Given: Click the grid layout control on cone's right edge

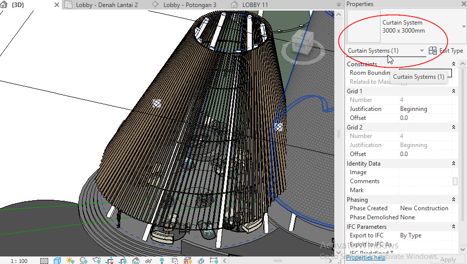Looking at the screenshot, I should pos(278,127).
